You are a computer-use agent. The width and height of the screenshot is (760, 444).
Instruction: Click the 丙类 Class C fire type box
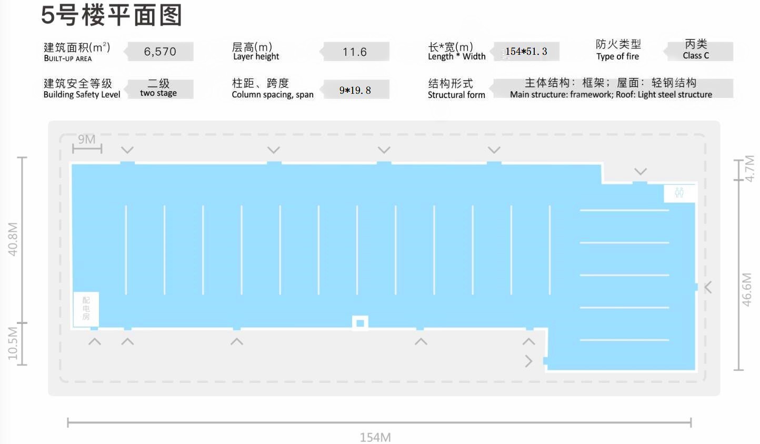point(696,50)
